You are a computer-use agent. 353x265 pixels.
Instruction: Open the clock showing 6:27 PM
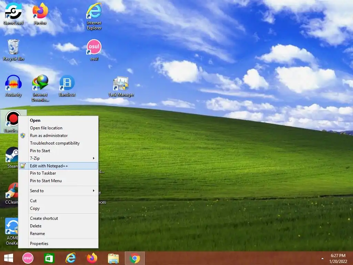pos(338,258)
